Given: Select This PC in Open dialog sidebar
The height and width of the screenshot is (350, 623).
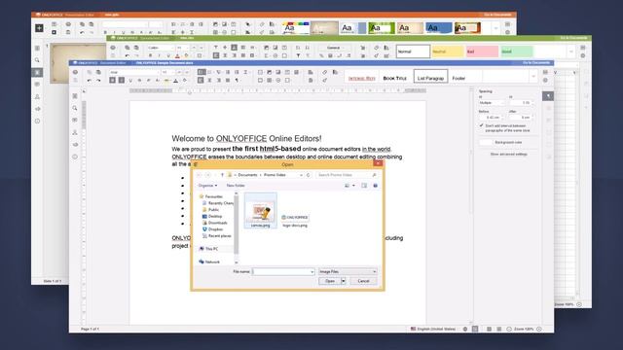Looking at the screenshot, I should [211, 249].
